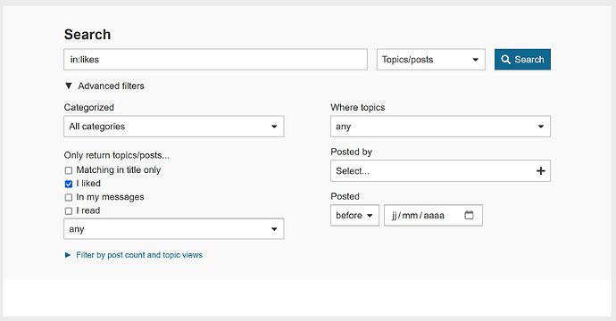
Task: Collapse the Advanced filters section
Action: coord(104,86)
